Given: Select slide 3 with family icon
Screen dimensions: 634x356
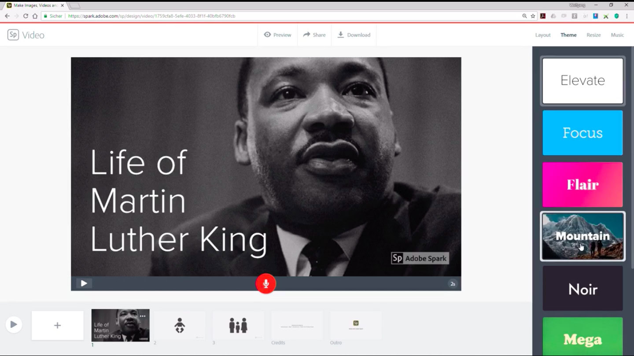Looking at the screenshot, I should point(238,326).
